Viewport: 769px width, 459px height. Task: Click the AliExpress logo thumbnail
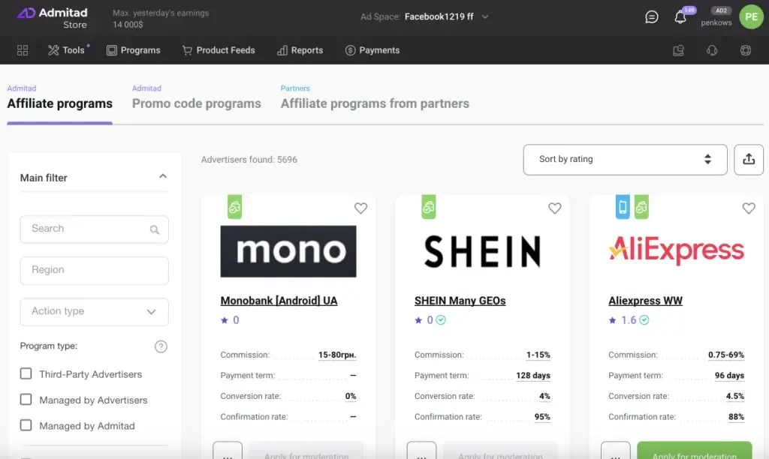click(677, 251)
